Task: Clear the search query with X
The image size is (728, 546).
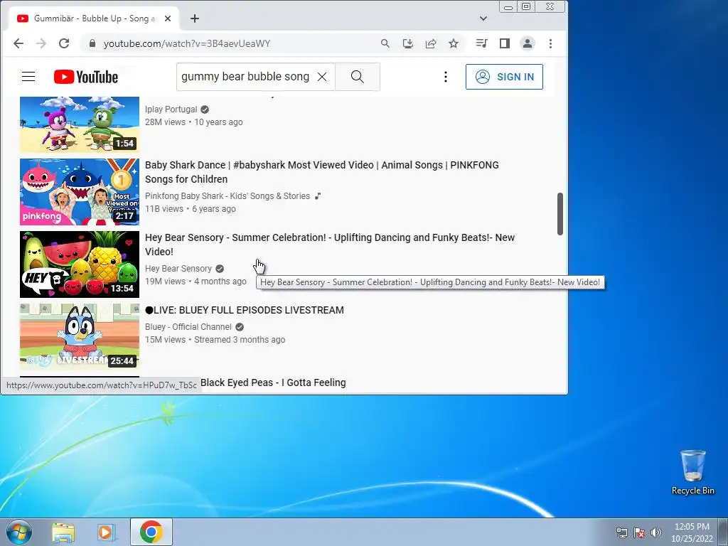Action: [322, 77]
